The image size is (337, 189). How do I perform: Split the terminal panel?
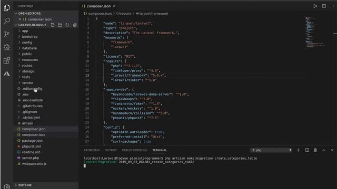pyautogui.click(x=307, y=150)
